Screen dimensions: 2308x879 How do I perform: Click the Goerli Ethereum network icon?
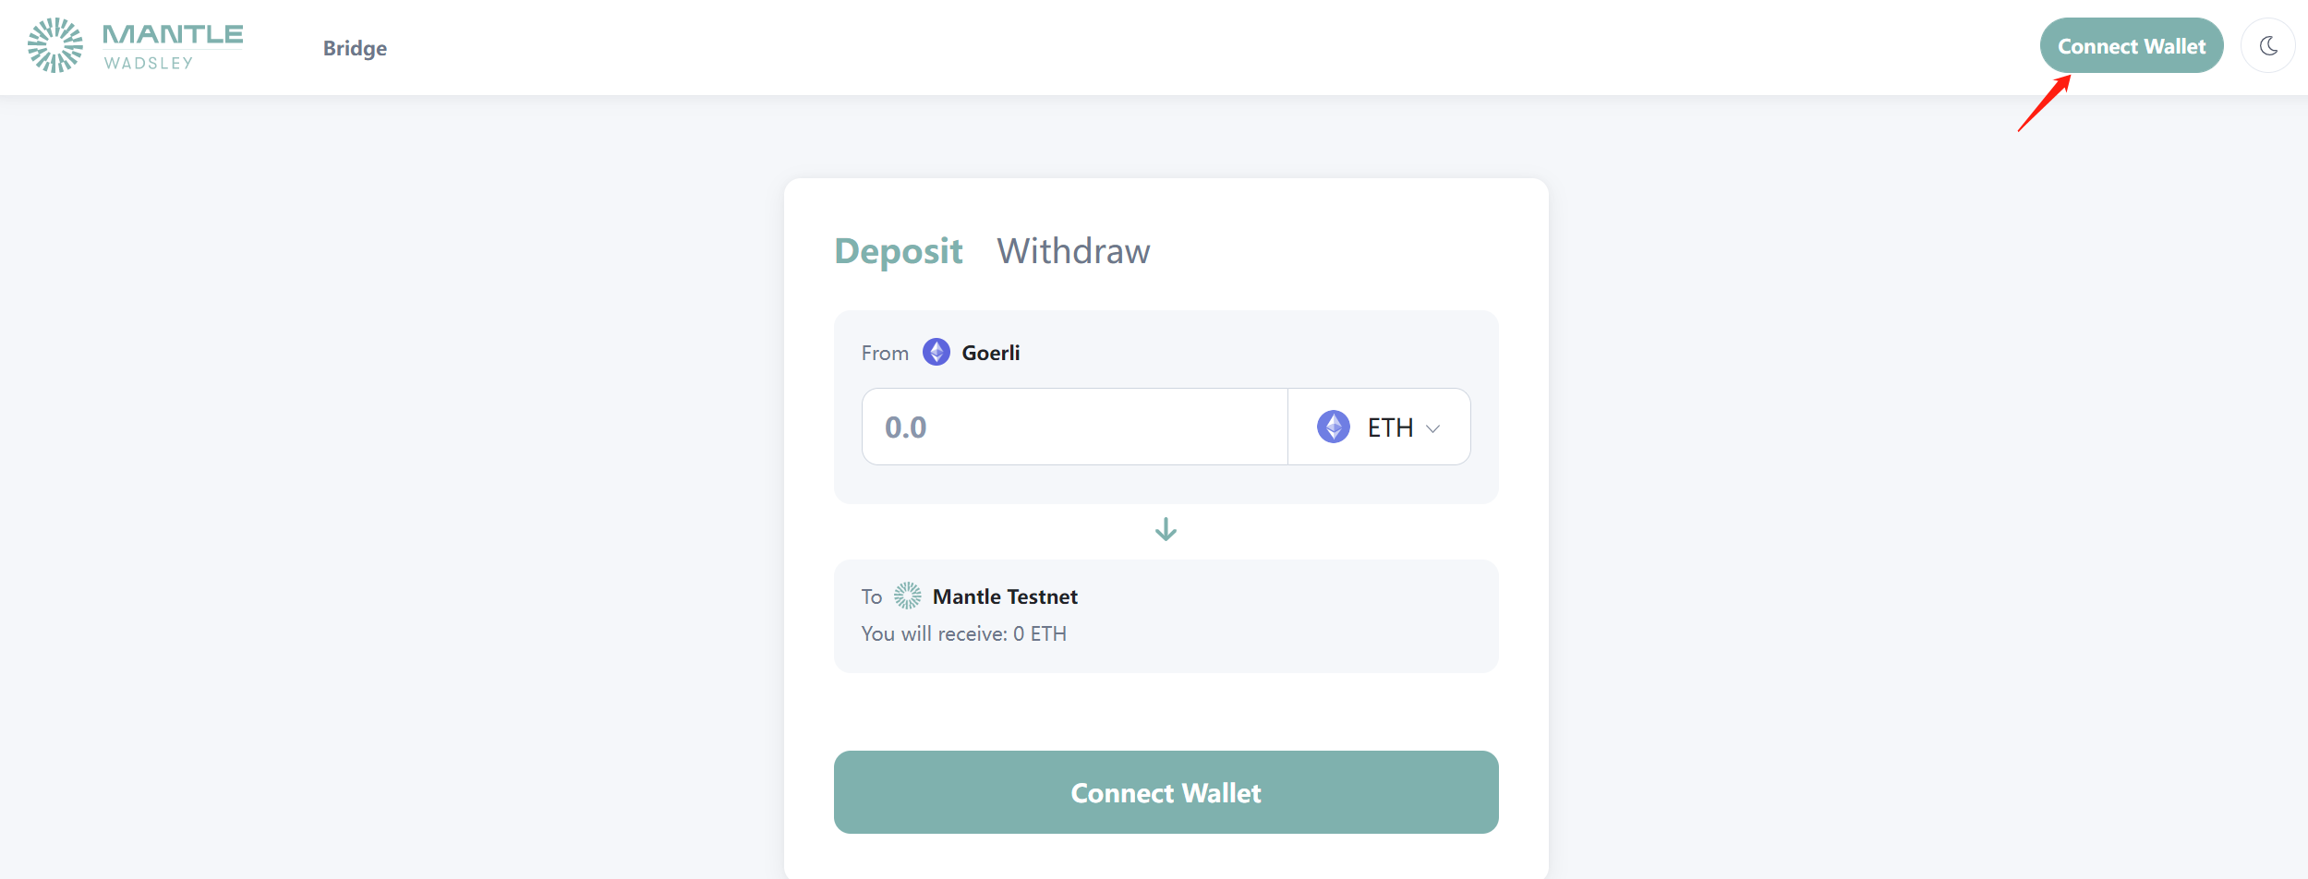point(936,352)
